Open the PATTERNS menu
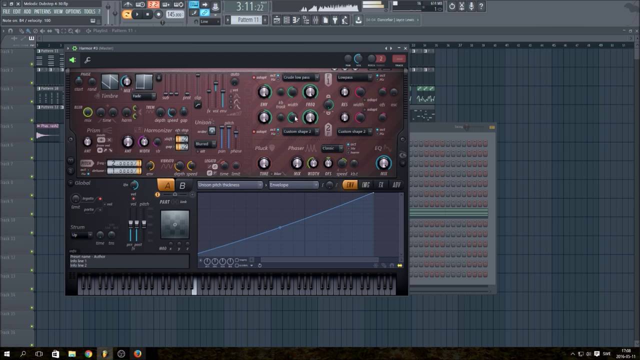 [42, 11]
